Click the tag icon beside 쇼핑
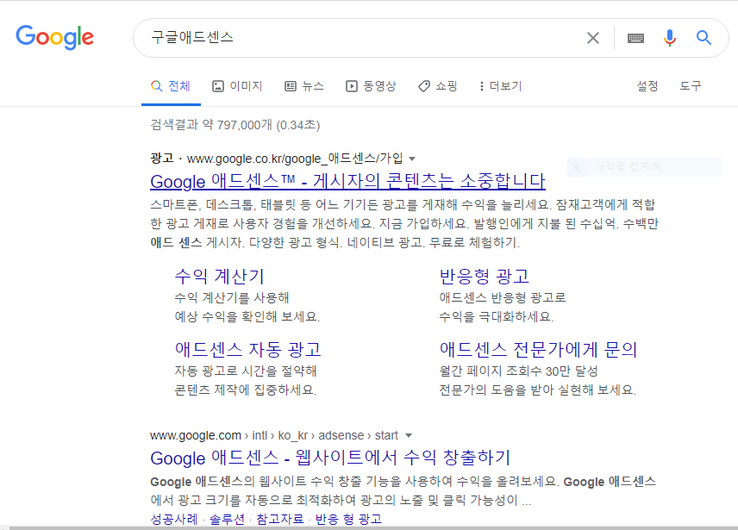738x530 pixels. (424, 86)
